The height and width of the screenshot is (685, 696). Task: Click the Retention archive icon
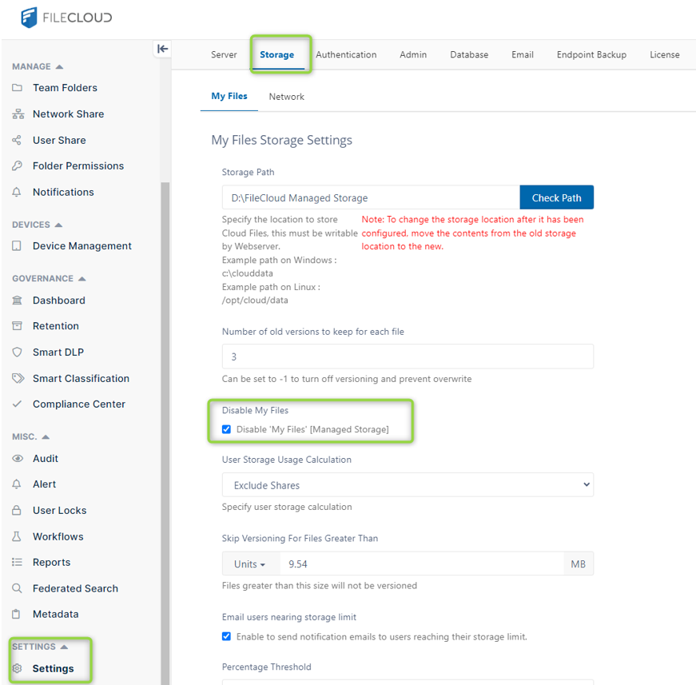point(17,326)
